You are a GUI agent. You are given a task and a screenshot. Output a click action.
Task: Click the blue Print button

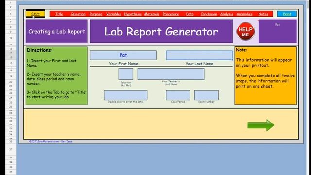point(287,14)
